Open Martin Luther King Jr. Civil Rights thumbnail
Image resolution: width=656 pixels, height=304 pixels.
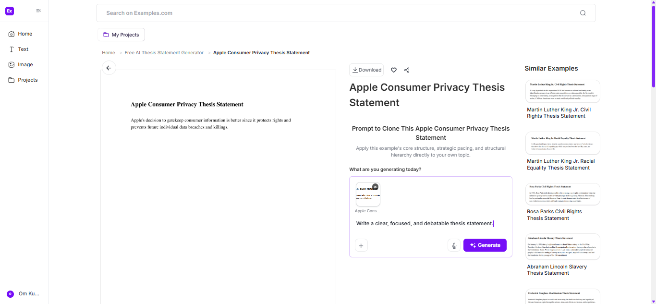pyautogui.click(x=563, y=91)
